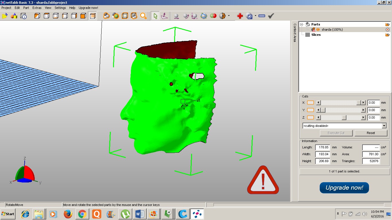Click X slider right arrow
This screenshot has width=392, height=220.
tap(363, 103)
